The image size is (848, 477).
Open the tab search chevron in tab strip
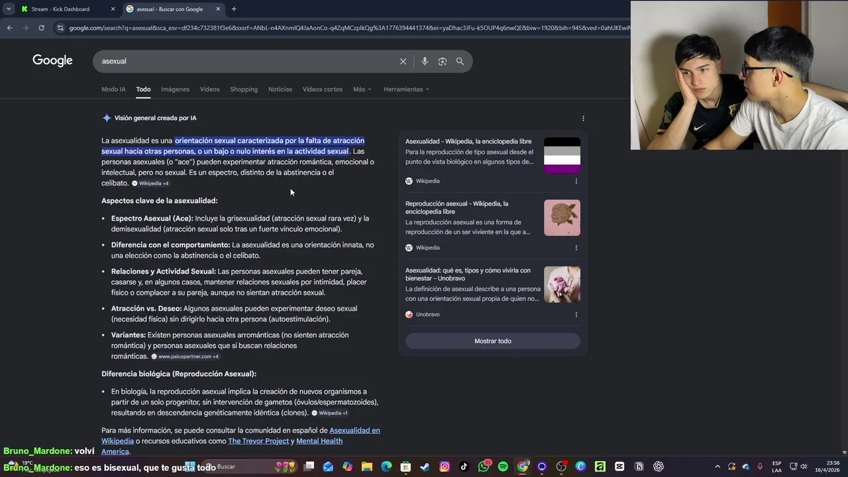click(8, 9)
